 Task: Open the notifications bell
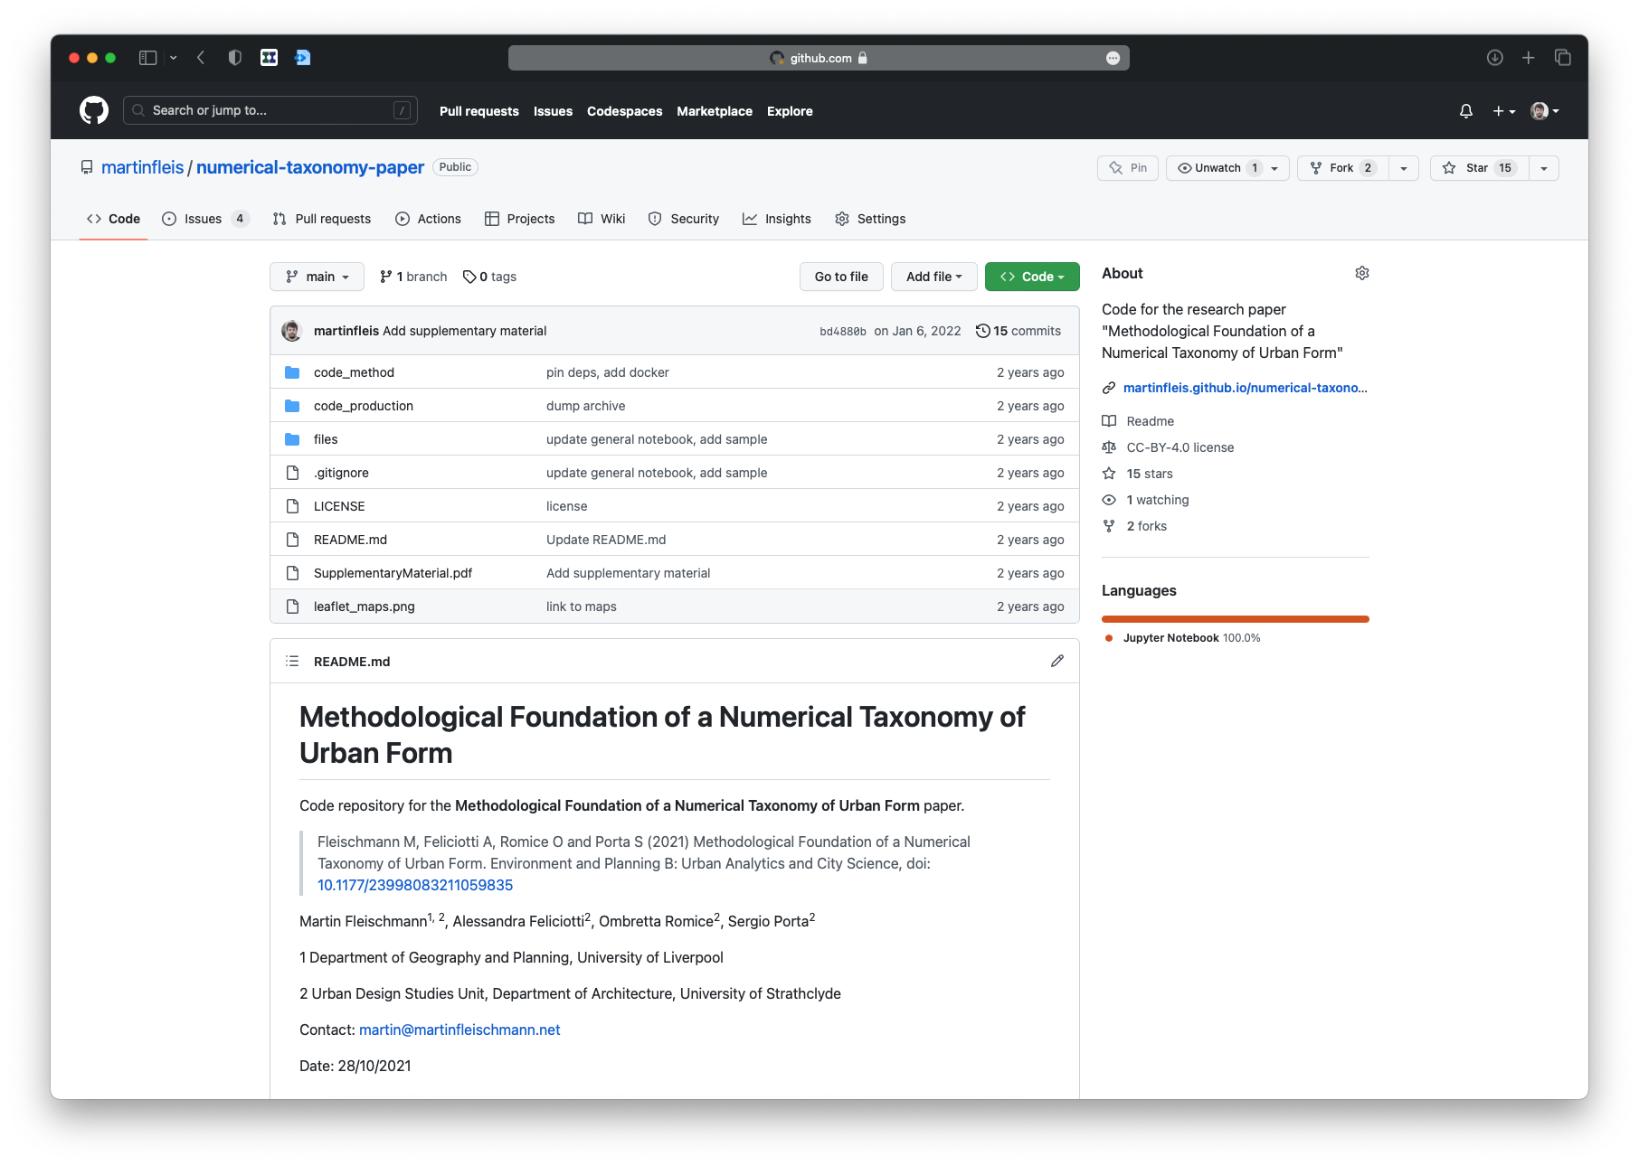tap(1465, 111)
